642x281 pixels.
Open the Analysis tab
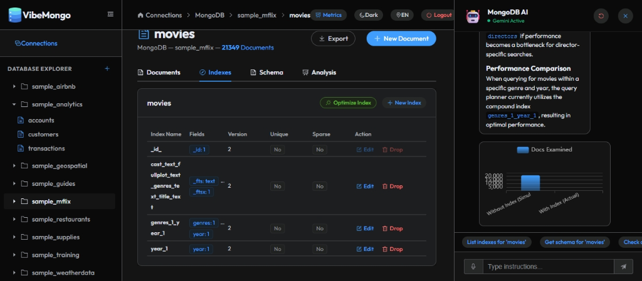[319, 73]
